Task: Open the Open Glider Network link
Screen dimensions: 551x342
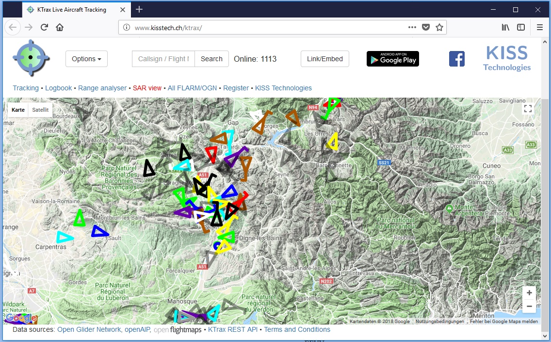Action: (89, 329)
